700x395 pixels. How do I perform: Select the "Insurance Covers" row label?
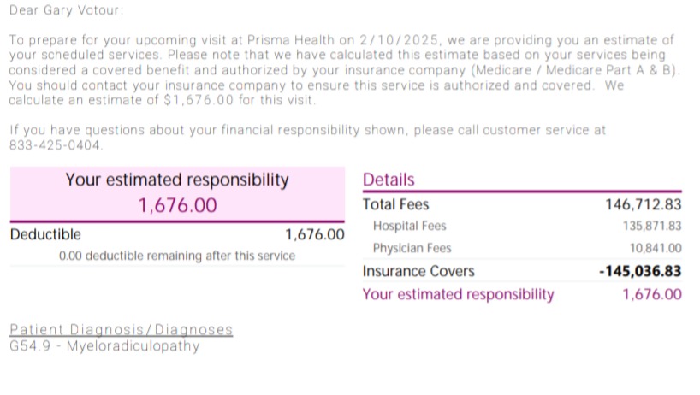tap(418, 271)
